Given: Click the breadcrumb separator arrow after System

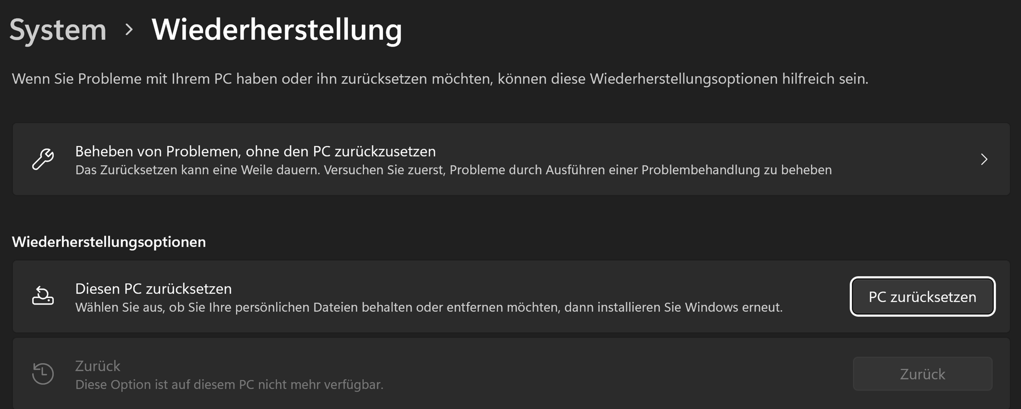Looking at the screenshot, I should 128,29.
